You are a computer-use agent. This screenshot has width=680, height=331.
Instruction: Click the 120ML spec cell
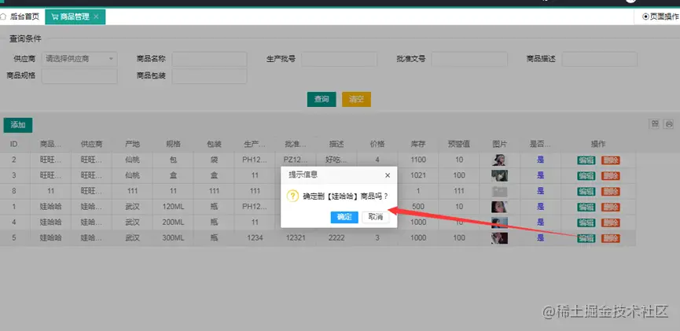click(x=173, y=207)
